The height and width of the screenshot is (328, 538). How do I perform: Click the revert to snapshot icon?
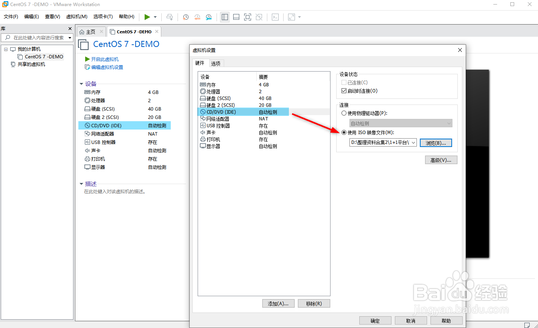(x=197, y=17)
